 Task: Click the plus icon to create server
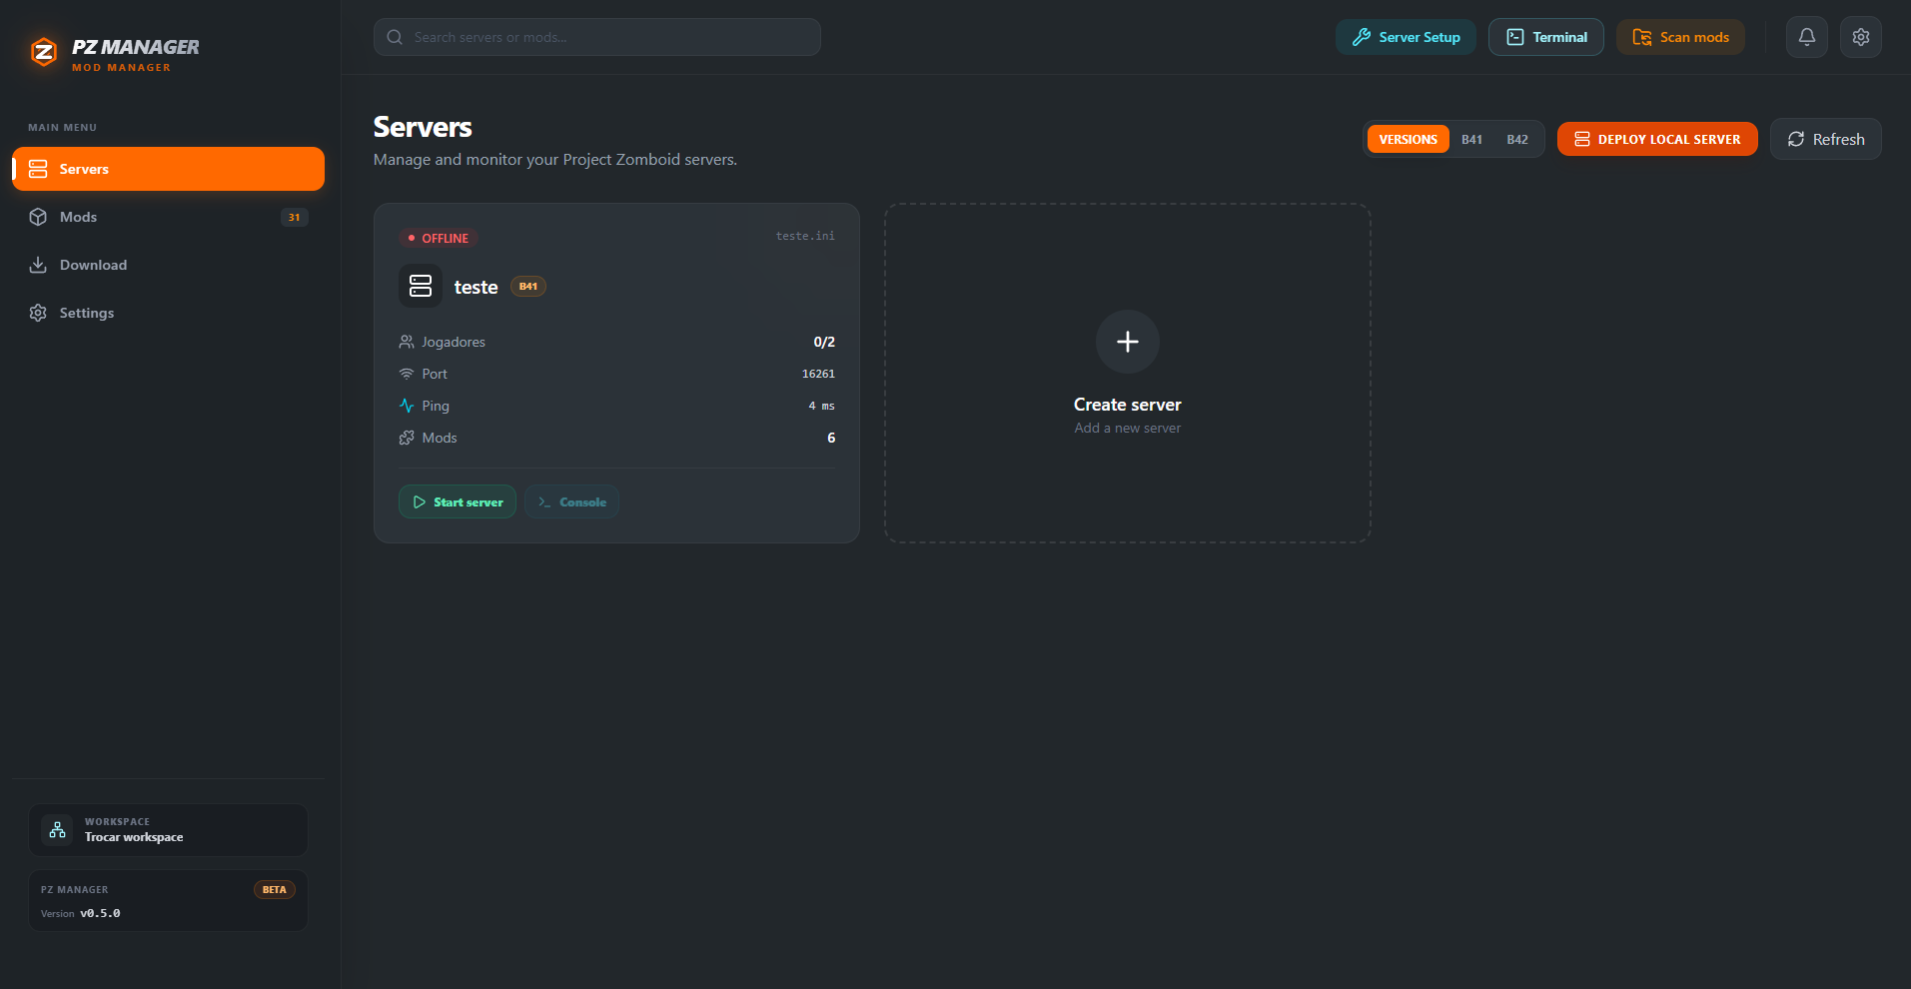(x=1128, y=342)
